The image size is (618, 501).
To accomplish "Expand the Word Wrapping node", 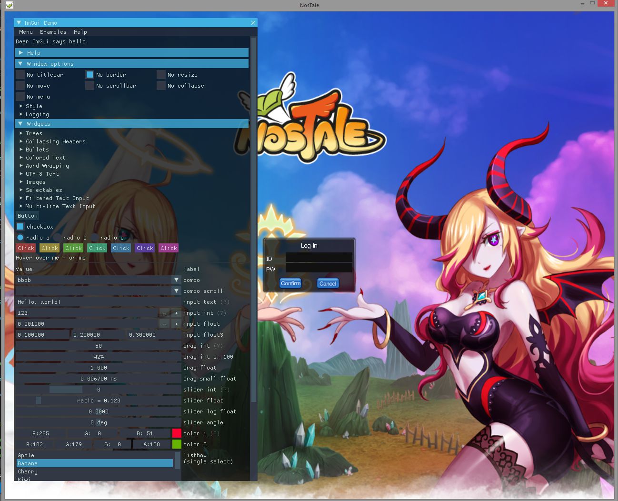I will [44, 166].
